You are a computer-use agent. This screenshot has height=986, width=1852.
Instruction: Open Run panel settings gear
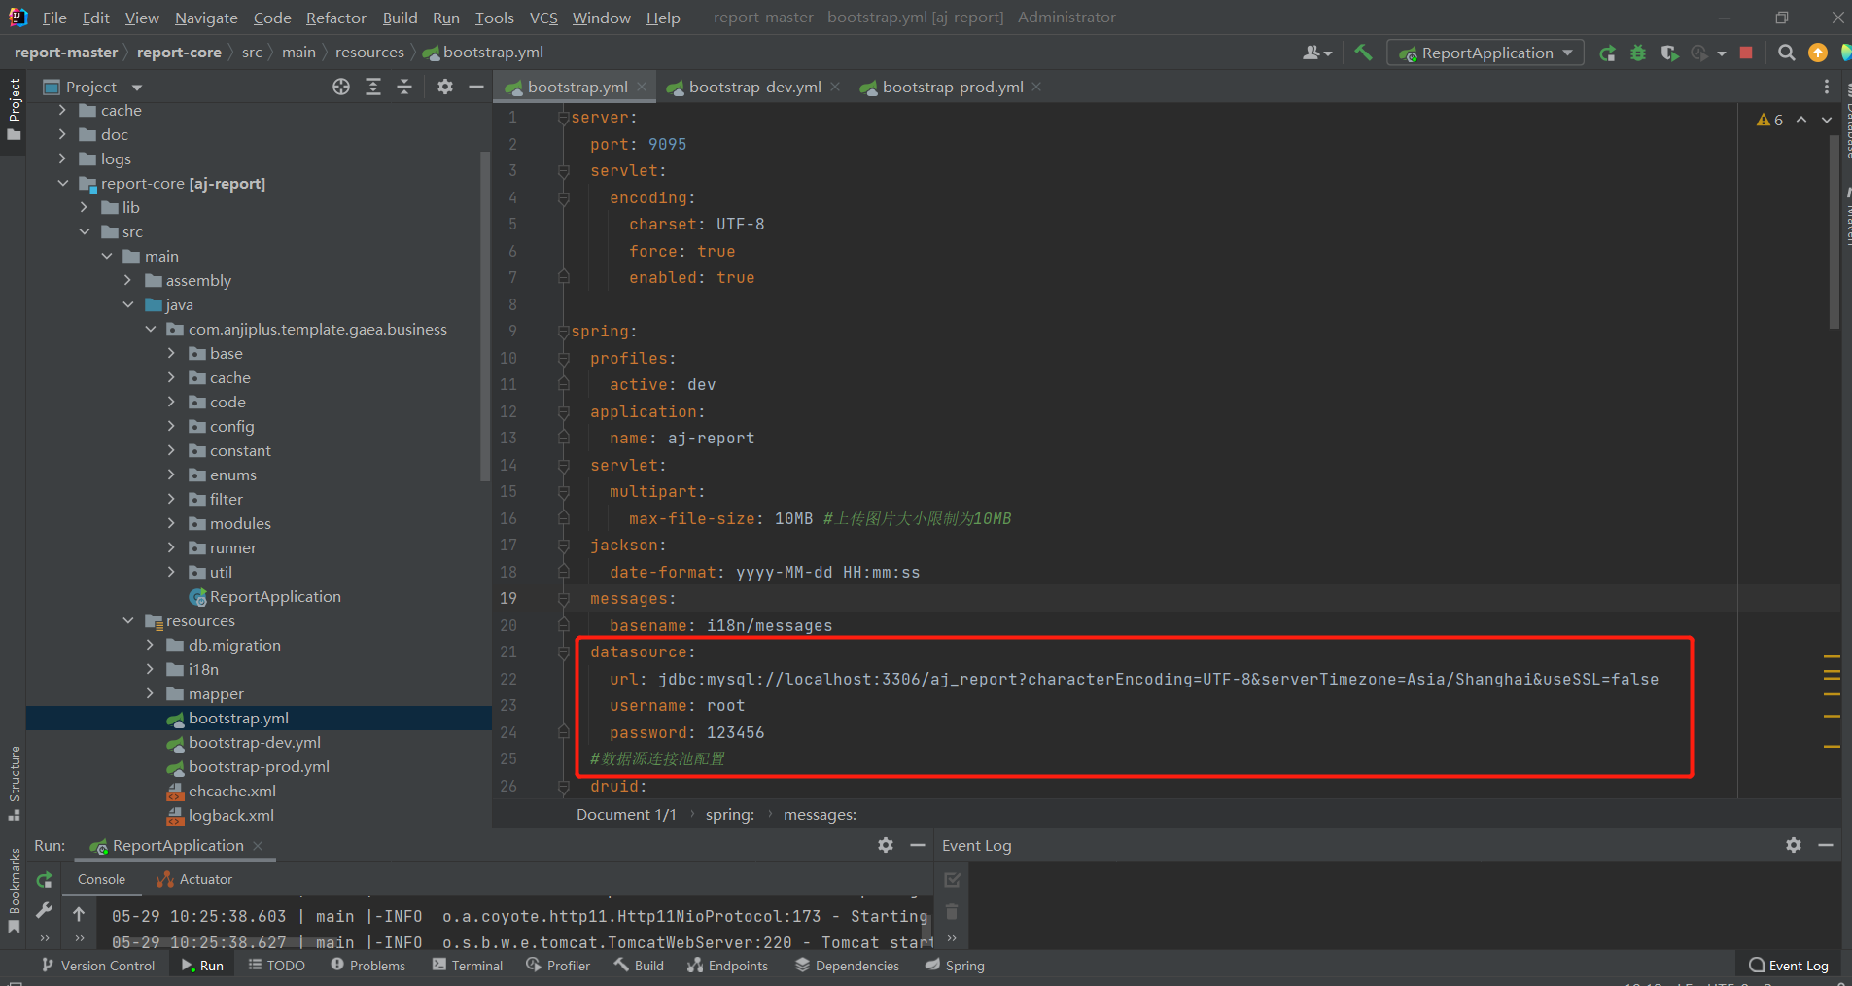pyautogui.click(x=885, y=845)
